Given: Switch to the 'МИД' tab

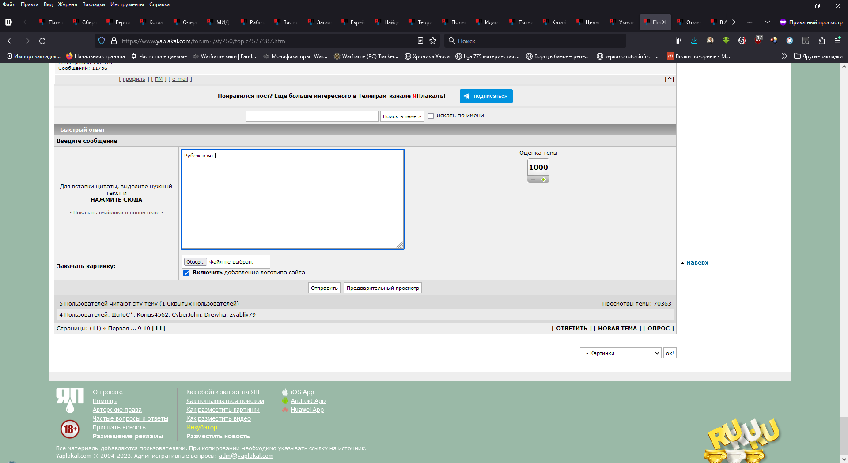Looking at the screenshot, I should [x=219, y=22].
